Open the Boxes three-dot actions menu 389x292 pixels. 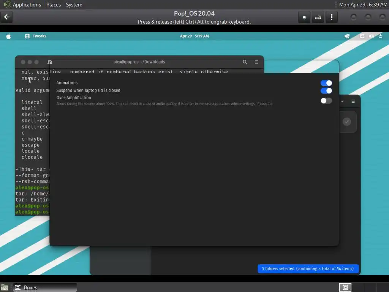pos(331,17)
